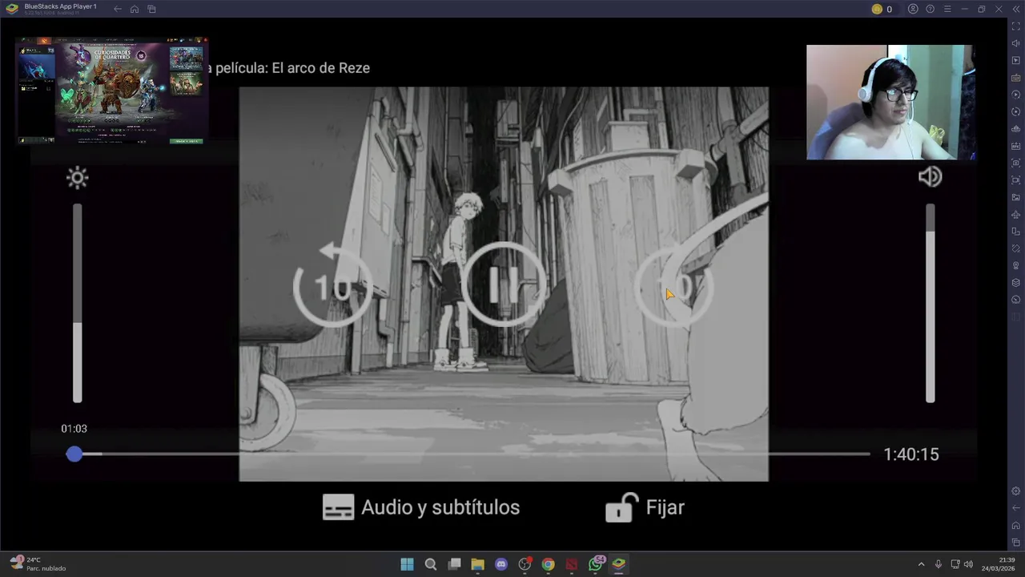This screenshot has height=577, width=1025.
Task: Open the multi-instance layers icon in the sidebar
Action: click(1016, 282)
